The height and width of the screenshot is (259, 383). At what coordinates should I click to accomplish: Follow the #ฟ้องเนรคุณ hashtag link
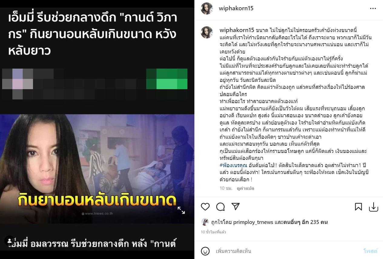[233, 165]
